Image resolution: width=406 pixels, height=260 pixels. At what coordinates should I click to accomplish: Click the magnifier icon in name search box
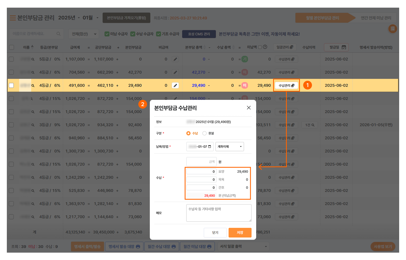coord(59,34)
